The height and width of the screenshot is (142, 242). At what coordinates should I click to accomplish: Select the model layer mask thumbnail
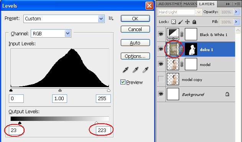191,64
